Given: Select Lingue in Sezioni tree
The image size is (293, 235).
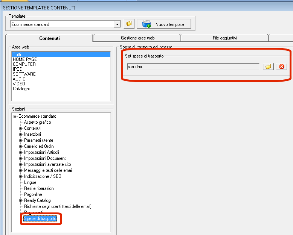Looking at the screenshot, I should click(30, 182).
